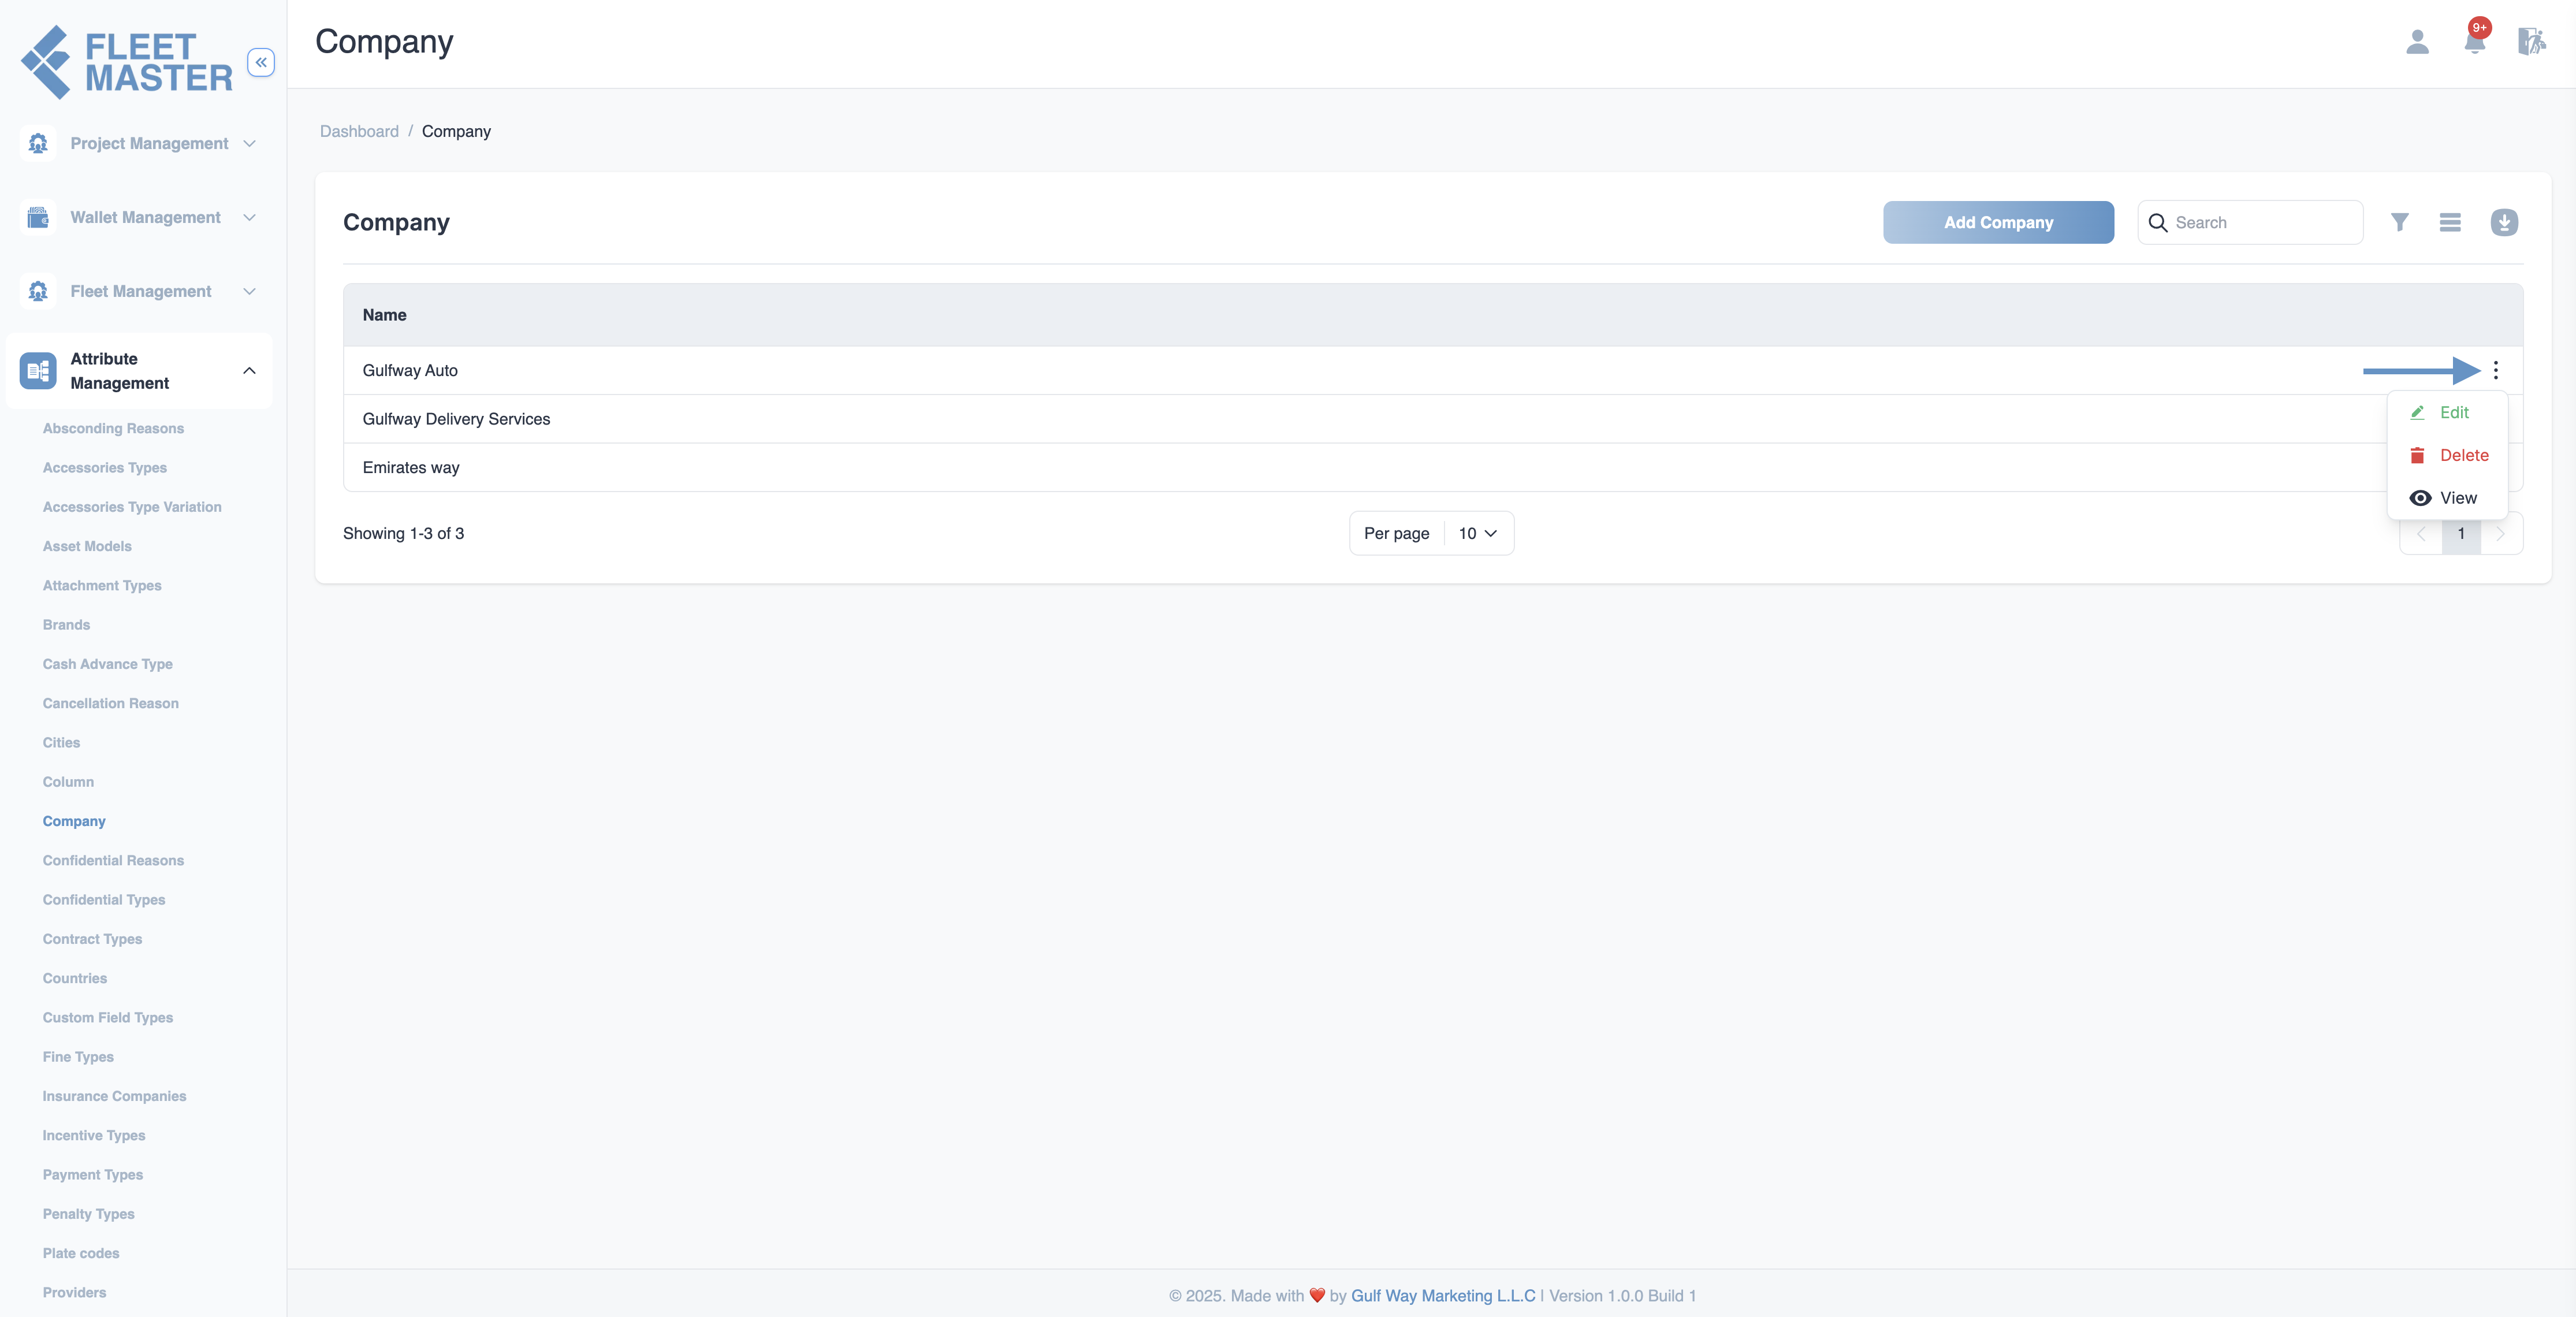Screen dimensions: 2576x1317
Task: Collapse the sidebar with double-chevron button
Action: click(x=261, y=62)
